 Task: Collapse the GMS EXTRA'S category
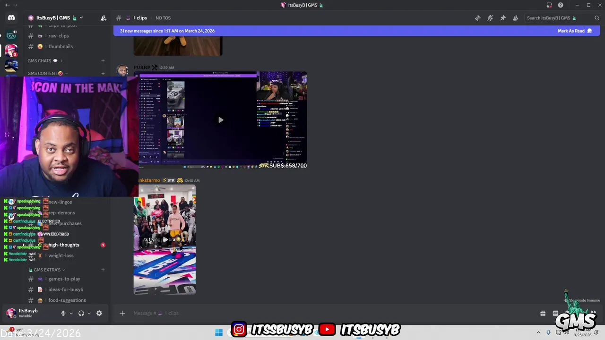click(x=47, y=270)
